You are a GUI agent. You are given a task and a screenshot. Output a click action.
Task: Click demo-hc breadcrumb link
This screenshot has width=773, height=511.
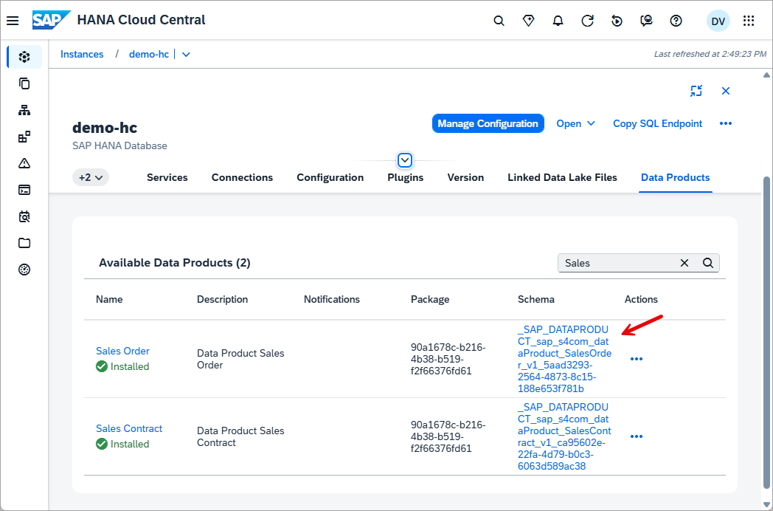click(149, 55)
